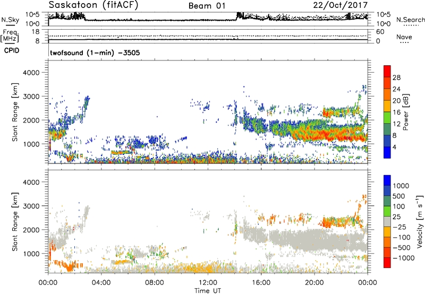Click the '04:00' time tick label
Screen dimensions: 425x294
point(101,283)
